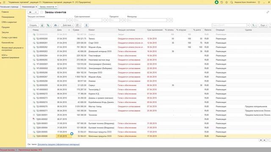Click the Менеджер filter input field
The height and width of the screenshot is (152, 271).
pyautogui.click(x=147, y=20)
